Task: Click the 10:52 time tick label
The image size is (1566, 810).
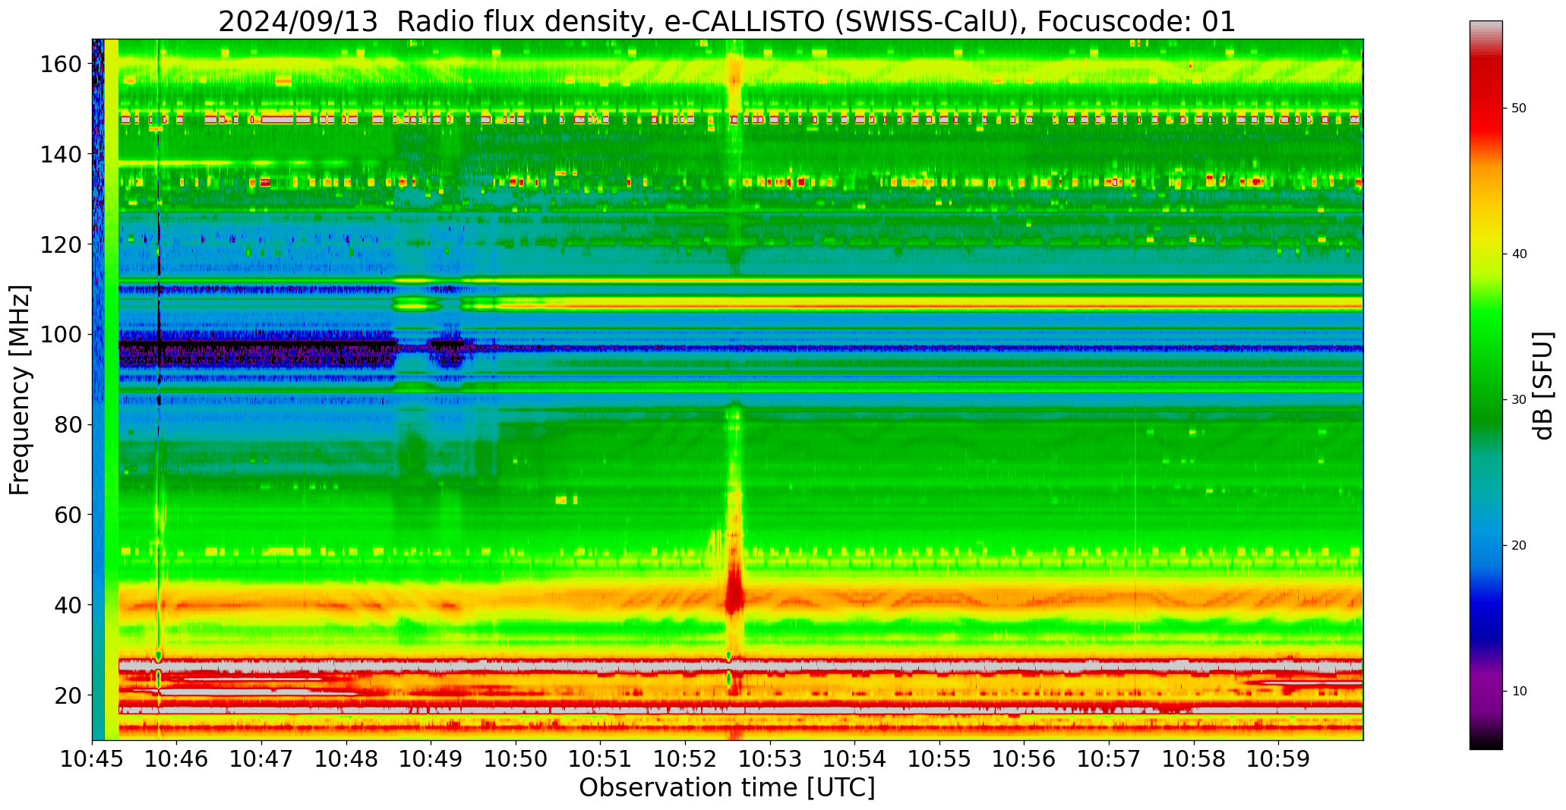Action: coord(685,759)
